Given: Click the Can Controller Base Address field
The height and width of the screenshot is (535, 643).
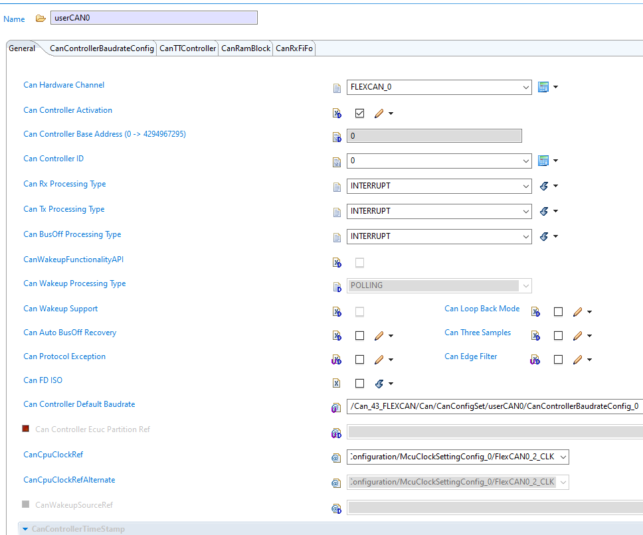Looking at the screenshot, I should pos(434,136).
